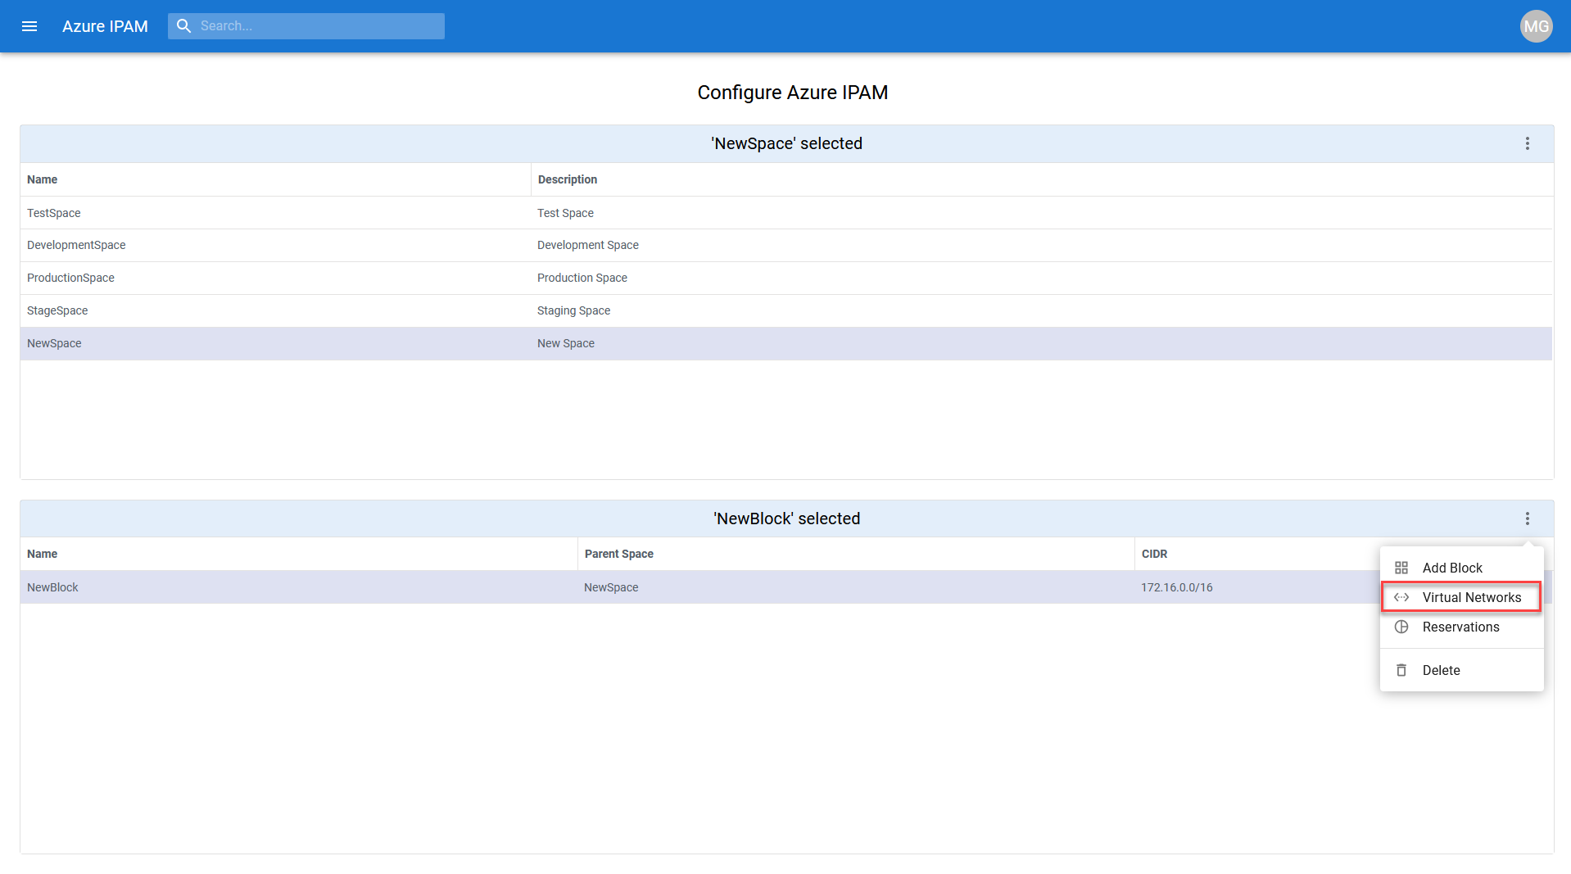Select the StageSpace row
Screen dimensions: 1571x874
pos(785,311)
